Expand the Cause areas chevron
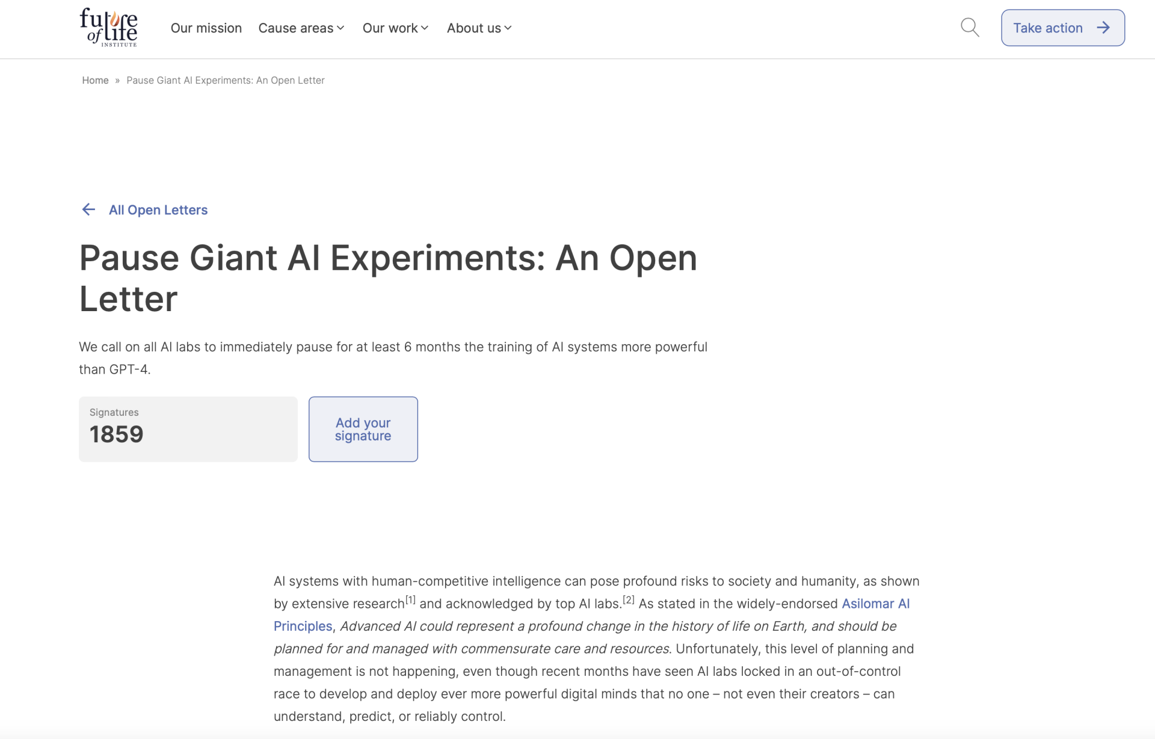 coord(340,28)
